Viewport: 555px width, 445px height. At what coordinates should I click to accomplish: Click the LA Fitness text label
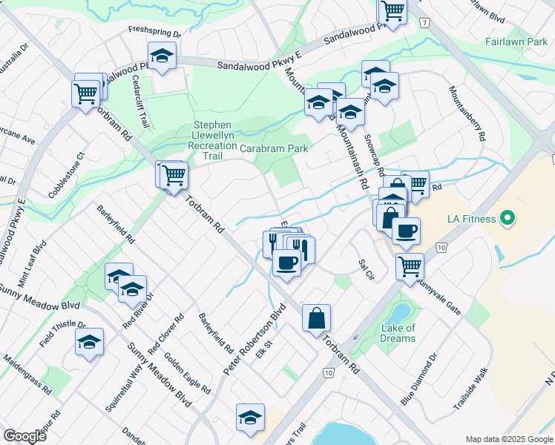point(471,219)
